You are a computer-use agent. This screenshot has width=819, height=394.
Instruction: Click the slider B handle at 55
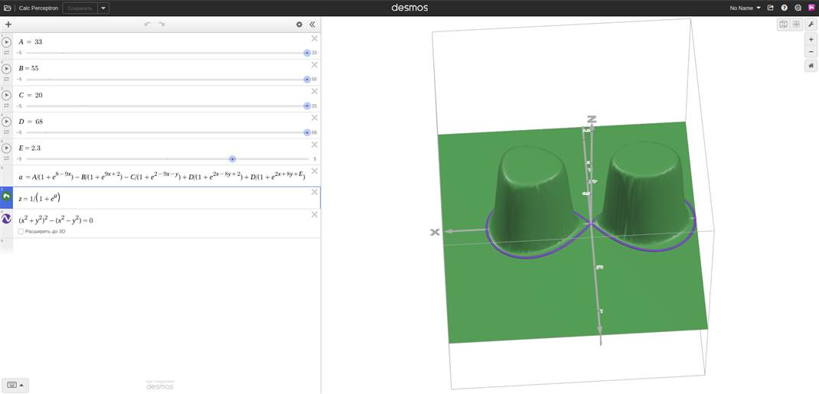[307, 80]
